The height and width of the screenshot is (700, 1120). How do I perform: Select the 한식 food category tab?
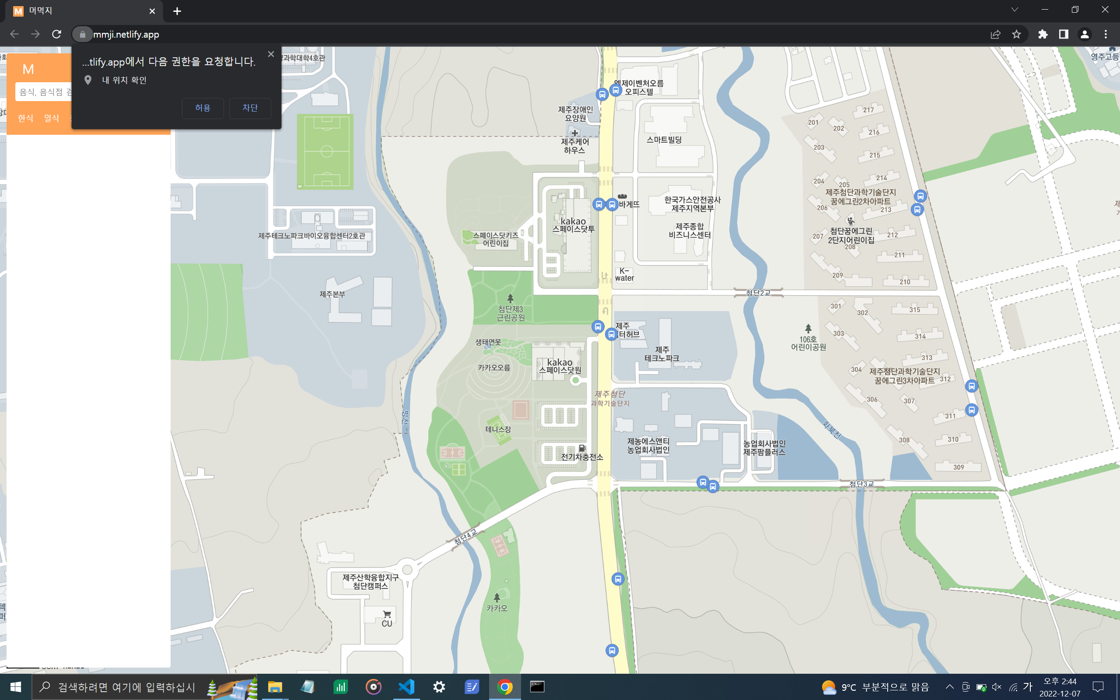[25, 119]
